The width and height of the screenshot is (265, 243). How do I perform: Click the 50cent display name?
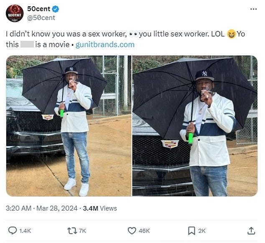pos(39,9)
